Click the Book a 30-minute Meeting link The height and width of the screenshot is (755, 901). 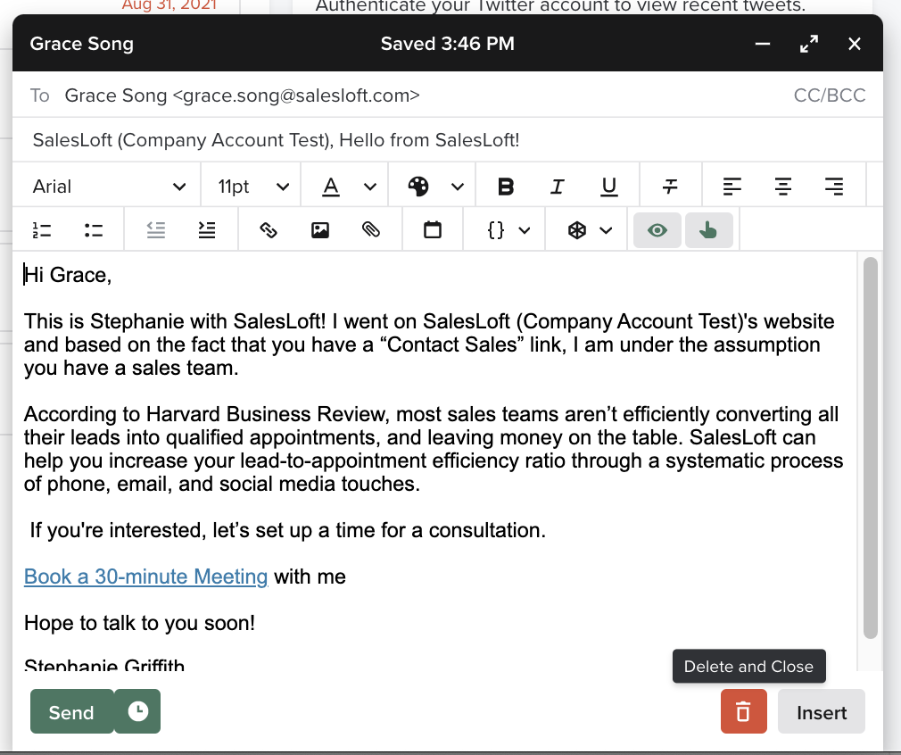pyautogui.click(x=145, y=577)
